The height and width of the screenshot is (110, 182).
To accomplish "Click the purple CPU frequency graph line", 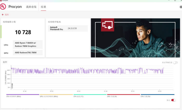I will (87, 70).
